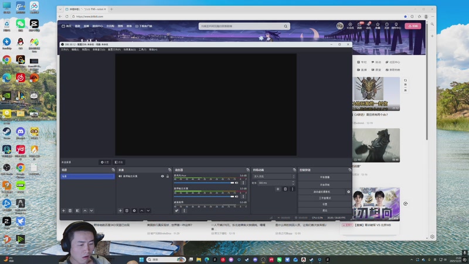Image resolution: width=469 pixels, height=264 pixels.
Task: Toggle Studio Mode button in Controls
Action: click(325, 198)
